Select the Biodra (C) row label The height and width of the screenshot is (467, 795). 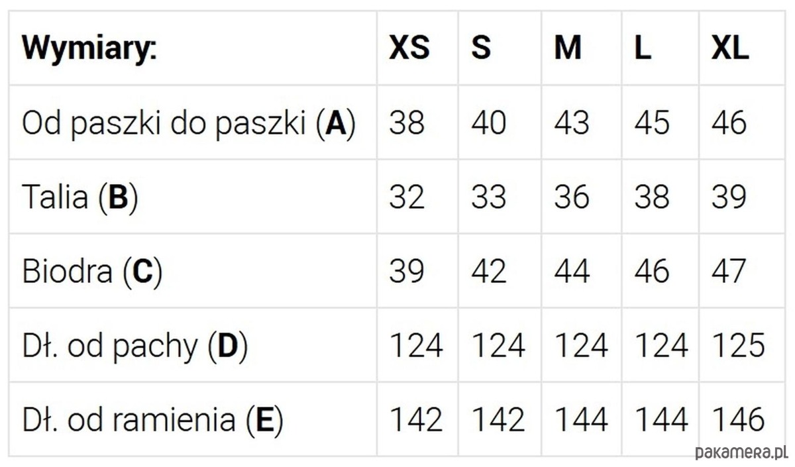pyautogui.click(x=92, y=272)
